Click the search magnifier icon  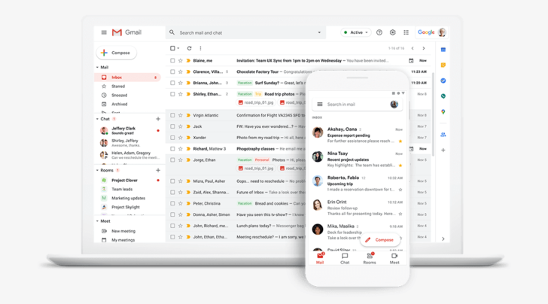(172, 32)
